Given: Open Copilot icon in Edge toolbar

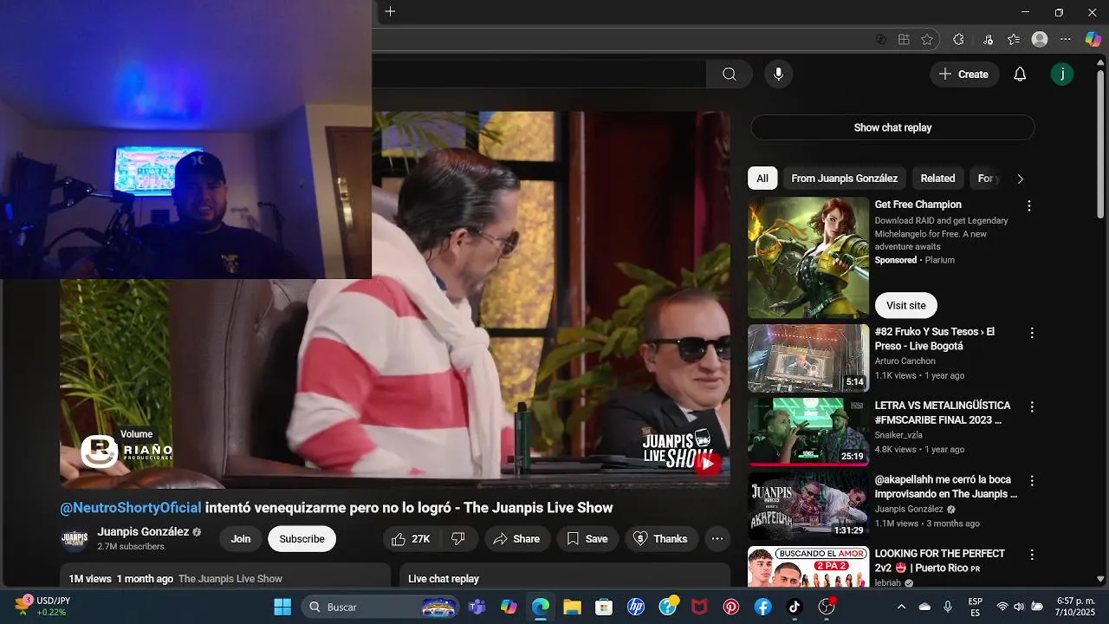Looking at the screenshot, I should [1093, 39].
